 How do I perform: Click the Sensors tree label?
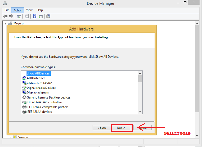(x=23, y=137)
